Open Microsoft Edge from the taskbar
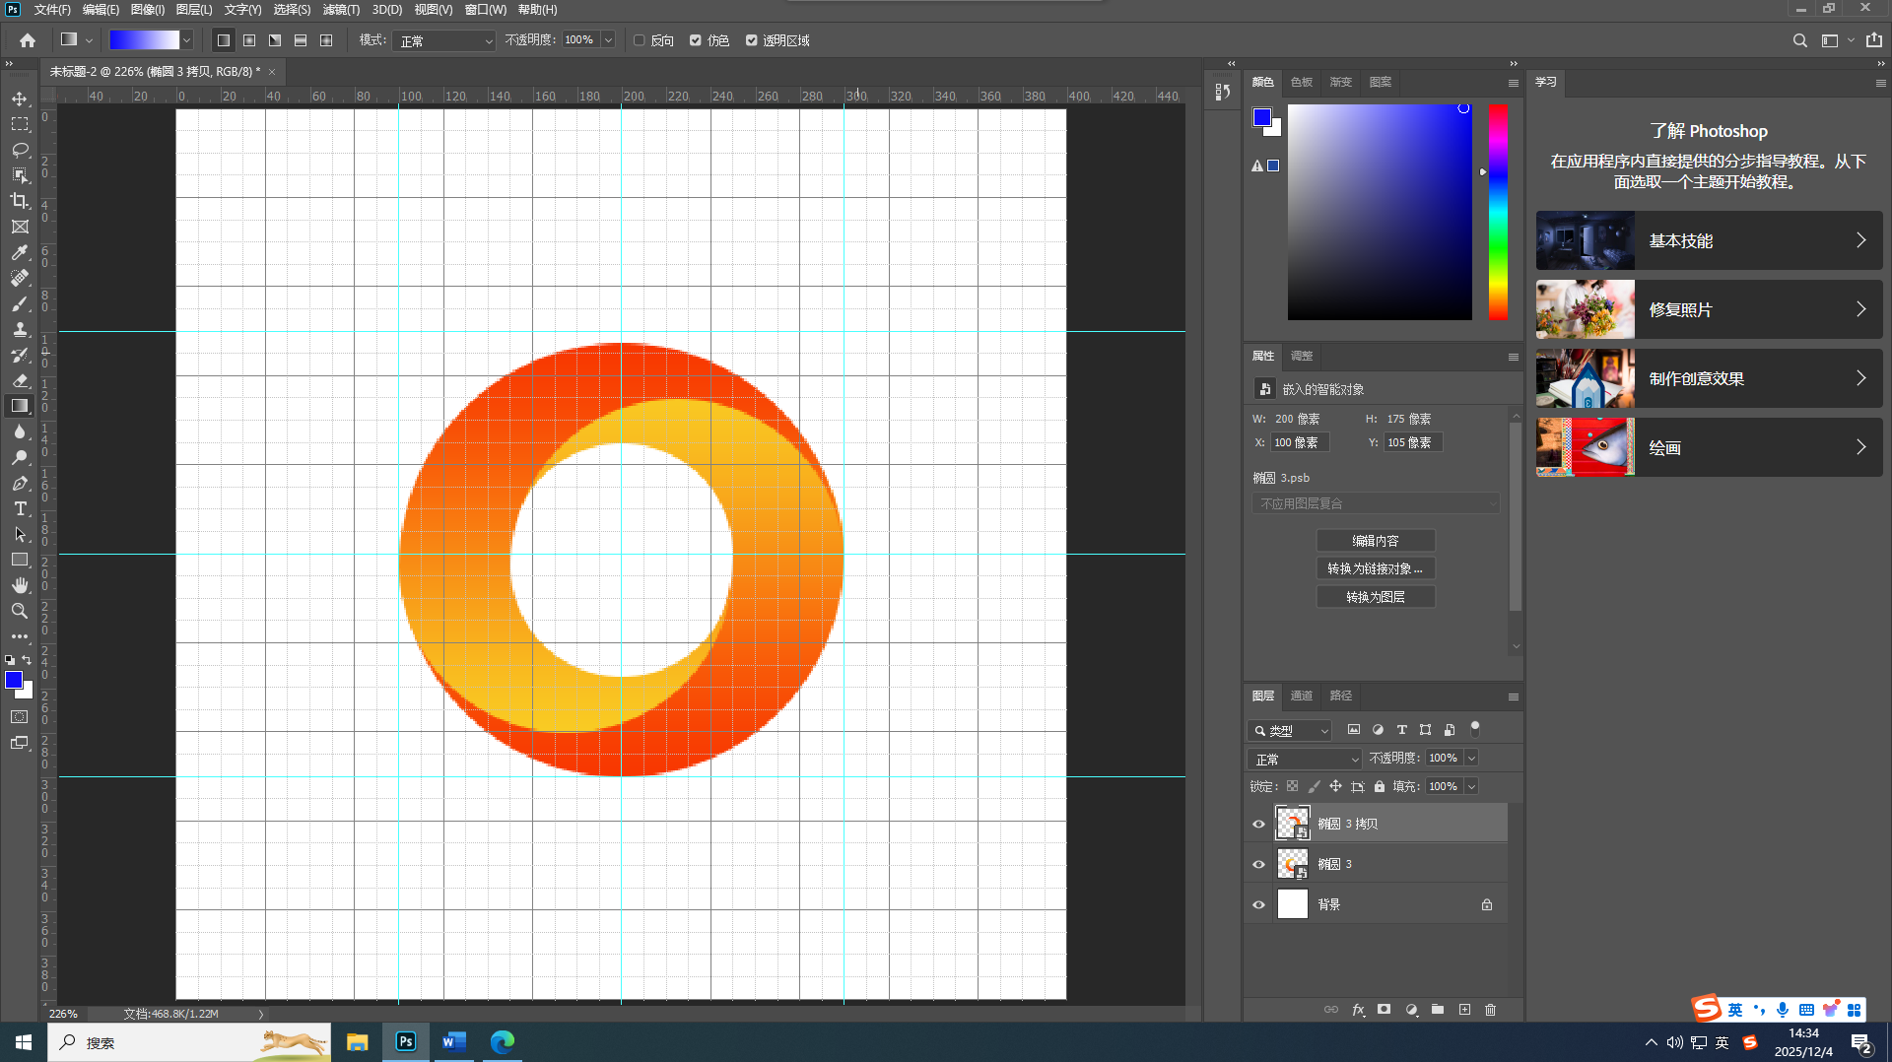 tap(503, 1041)
